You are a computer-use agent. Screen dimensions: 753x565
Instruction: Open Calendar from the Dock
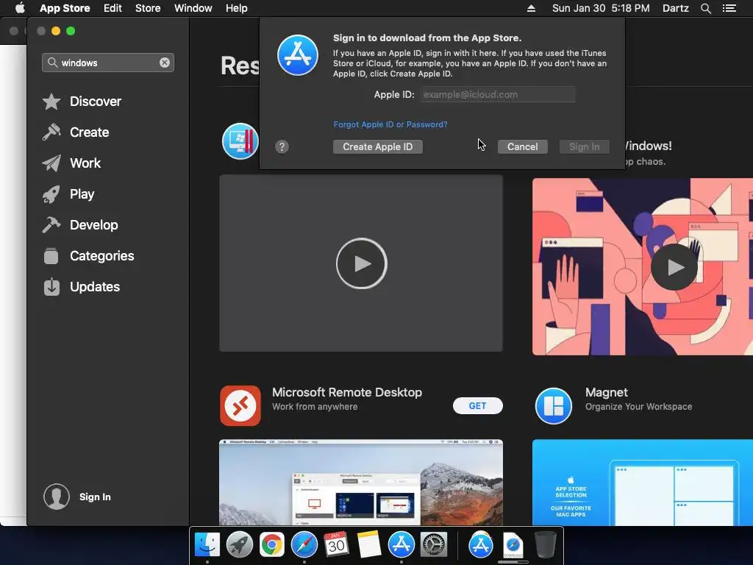pos(336,545)
